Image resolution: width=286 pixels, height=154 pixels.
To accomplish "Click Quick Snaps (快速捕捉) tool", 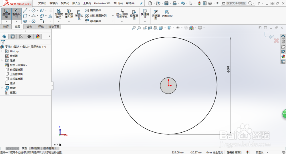I will pyautogui.click(x=145, y=14).
